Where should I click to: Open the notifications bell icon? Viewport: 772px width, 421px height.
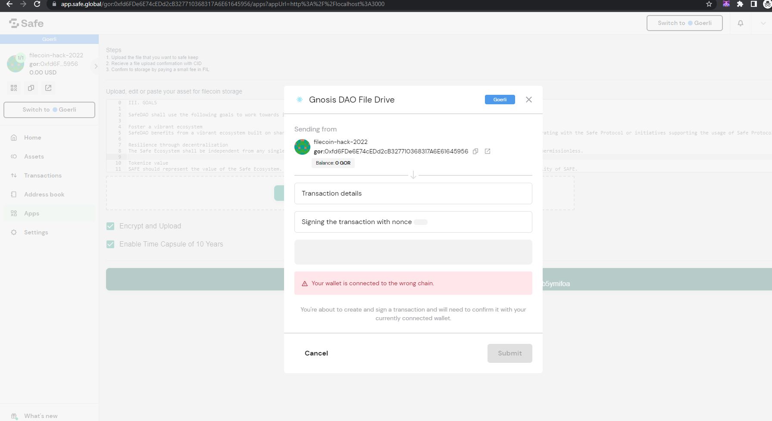click(x=741, y=23)
